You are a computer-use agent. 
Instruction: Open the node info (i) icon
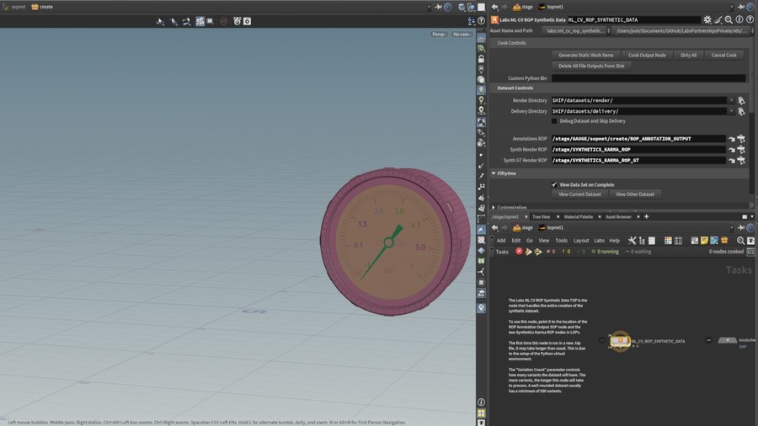tap(740, 19)
